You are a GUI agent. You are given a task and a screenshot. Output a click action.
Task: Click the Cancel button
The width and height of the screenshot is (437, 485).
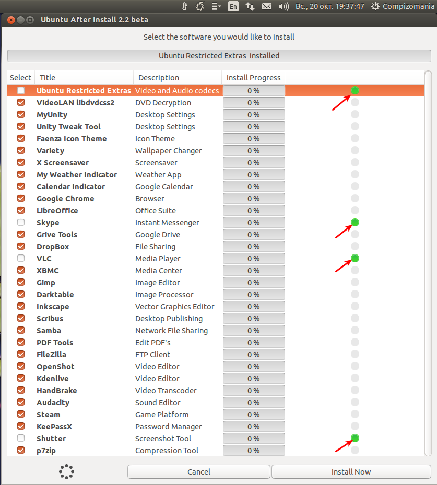pos(198,471)
